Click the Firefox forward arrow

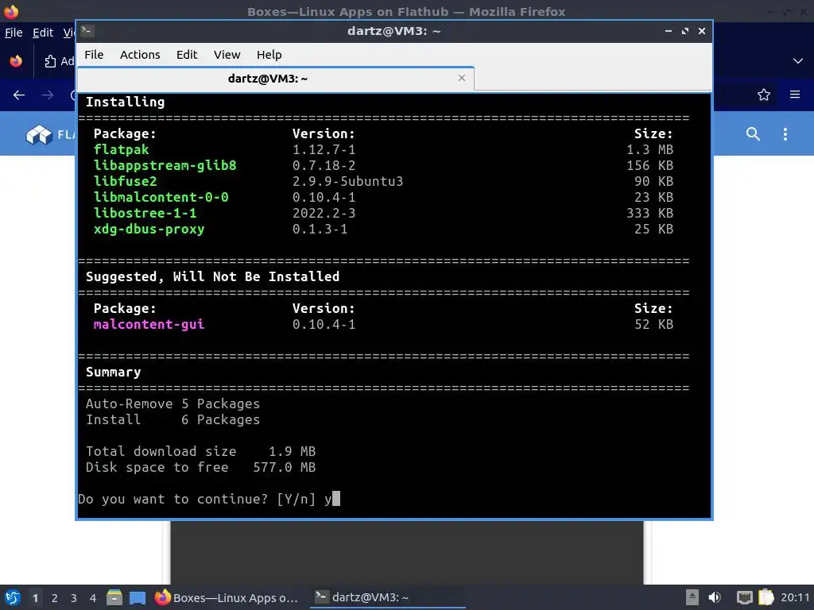coord(48,95)
